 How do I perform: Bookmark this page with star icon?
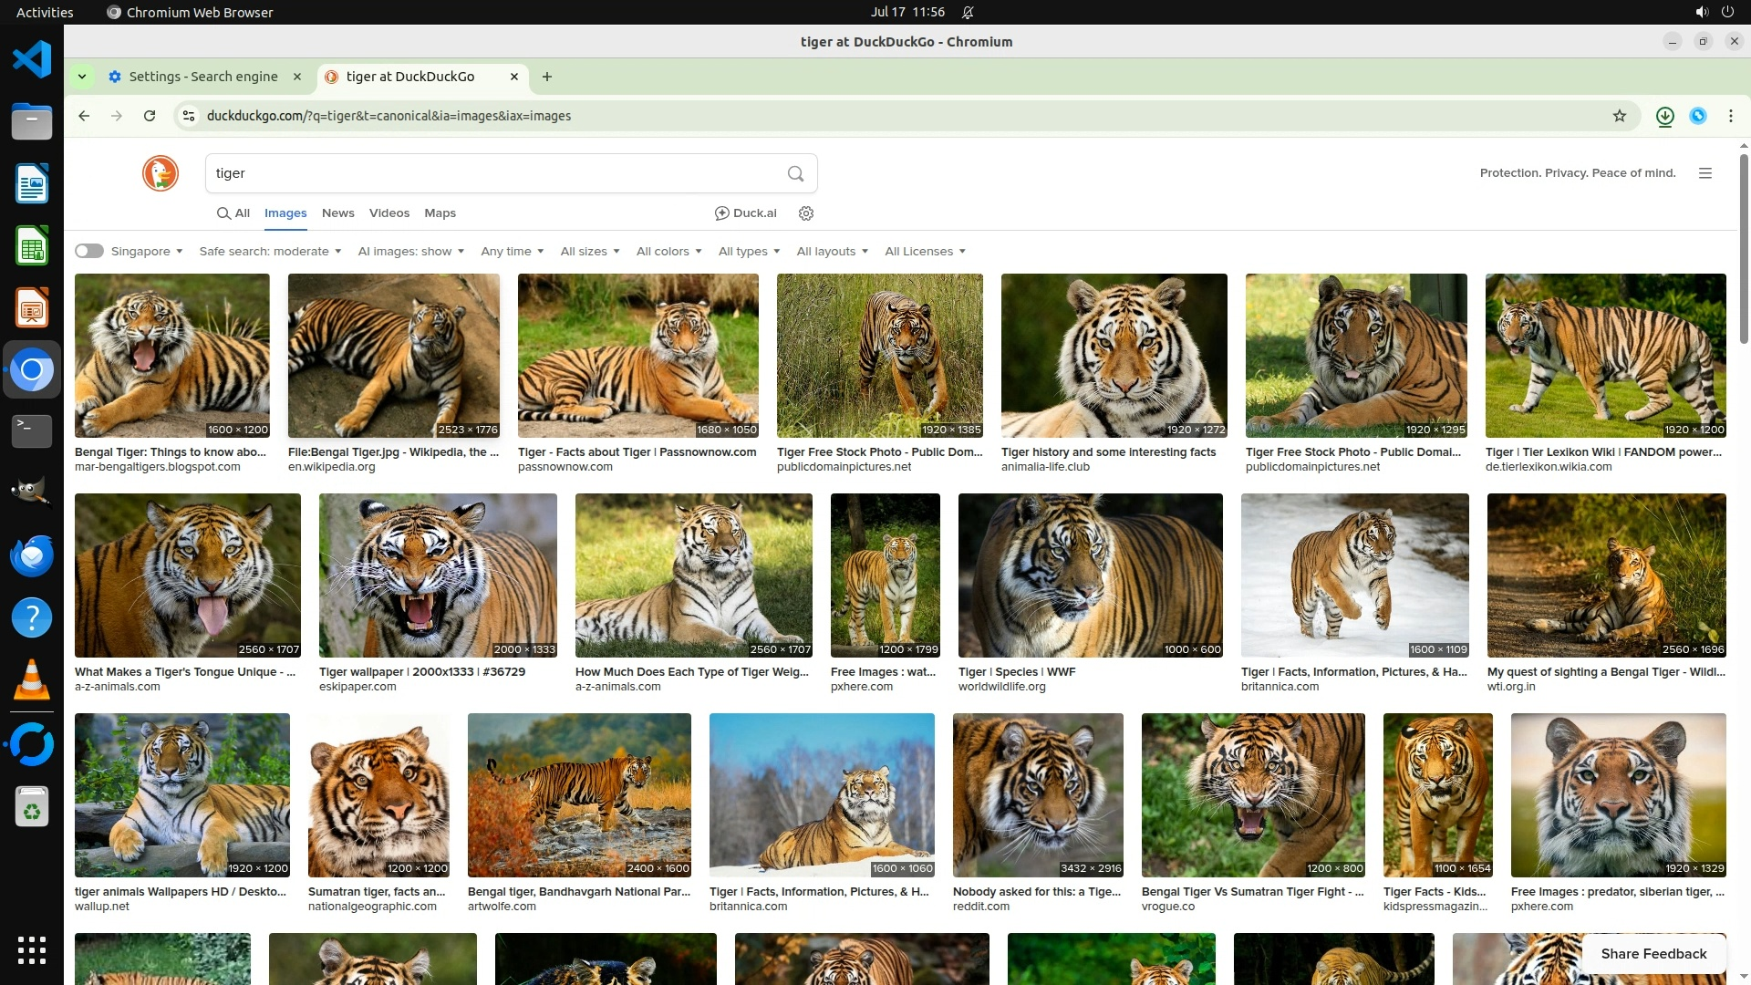(1620, 116)
